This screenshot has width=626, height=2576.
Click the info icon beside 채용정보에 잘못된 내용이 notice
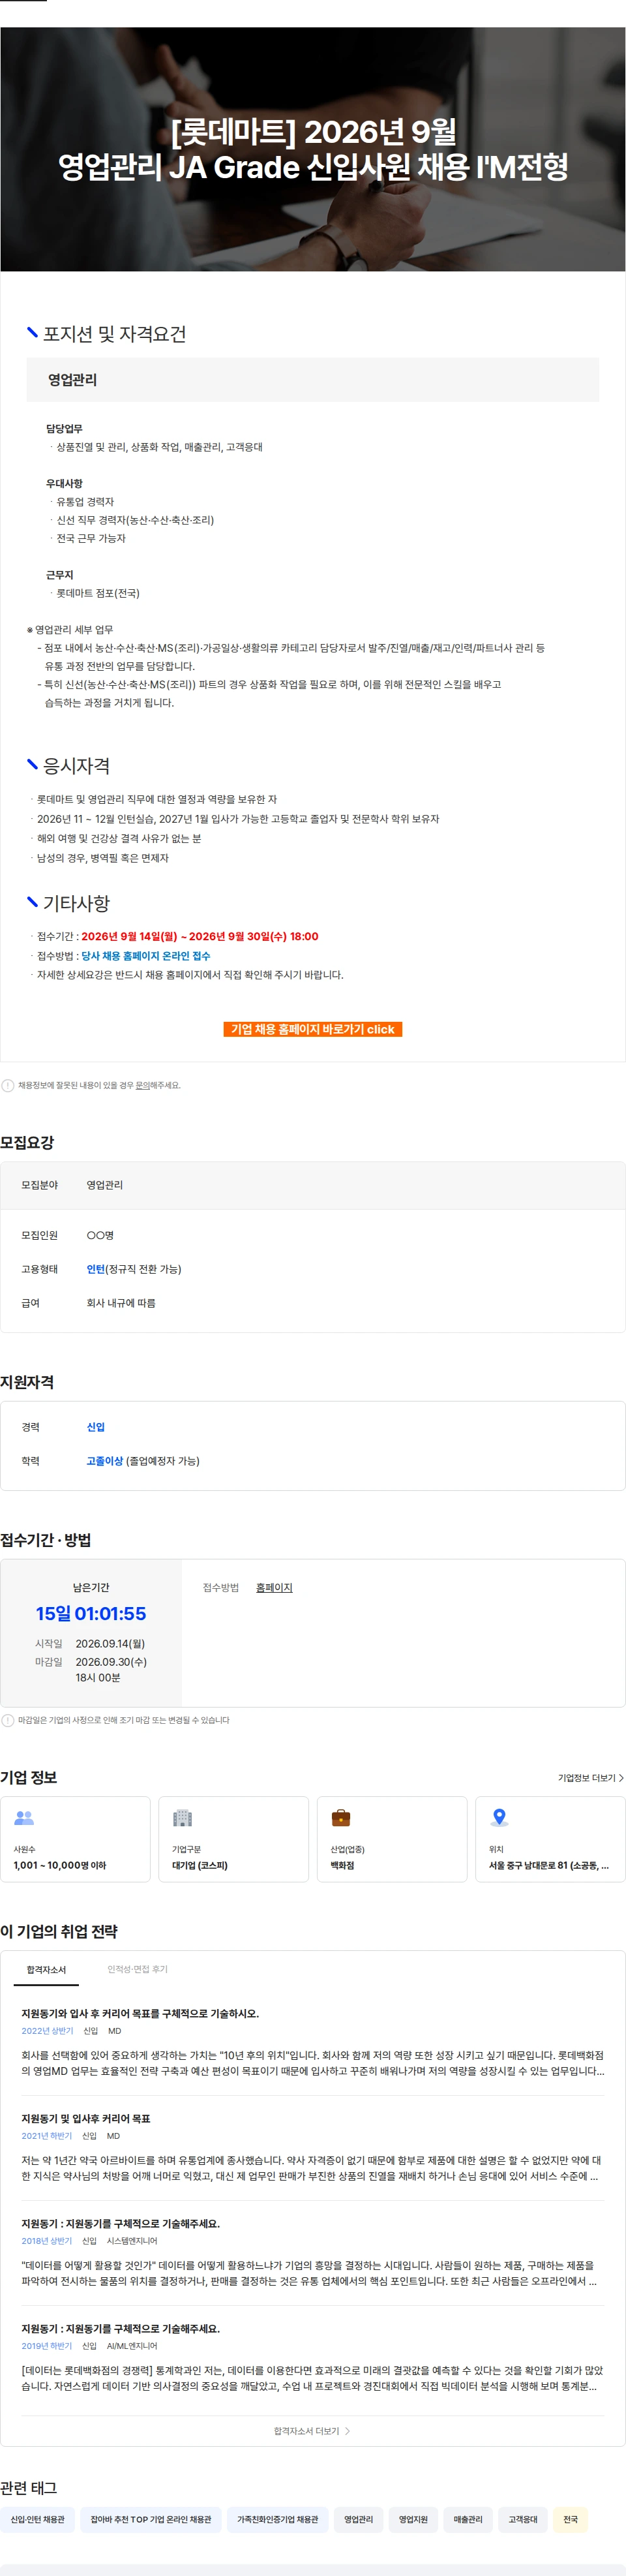(8, 1085)
